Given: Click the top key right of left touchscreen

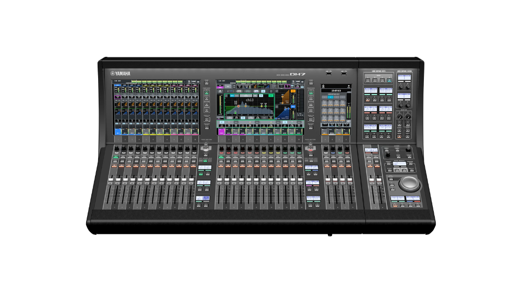Looking at the screenshot, I should (206, 82).
